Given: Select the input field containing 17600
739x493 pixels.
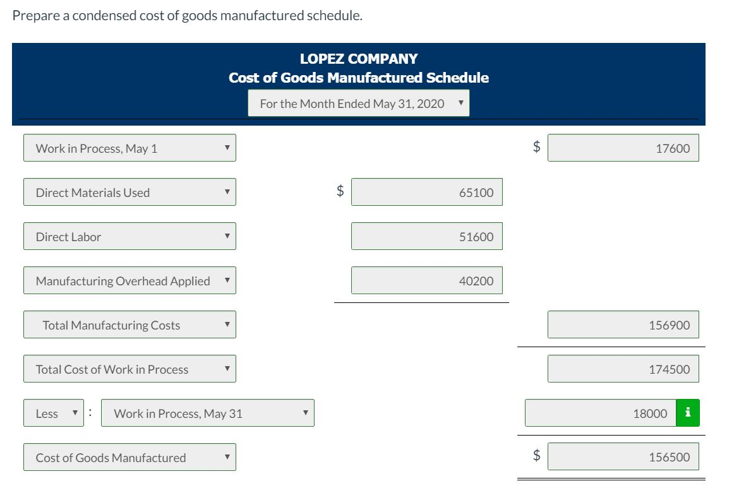Looking at the screenshot, I should pos(624,147).
